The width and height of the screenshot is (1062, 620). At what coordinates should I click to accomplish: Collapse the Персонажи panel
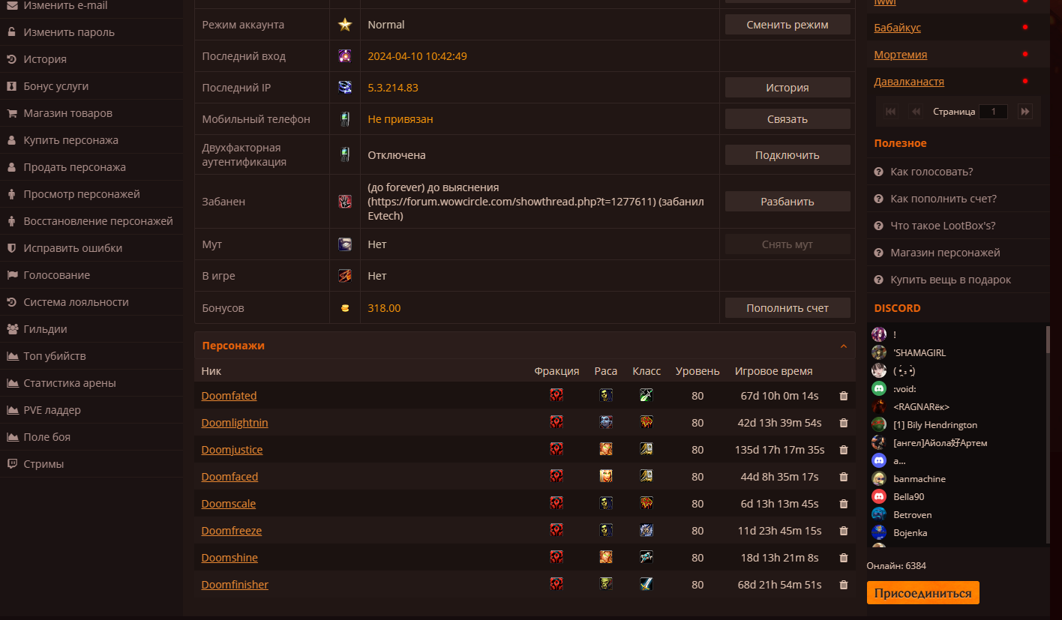point(844,346)
